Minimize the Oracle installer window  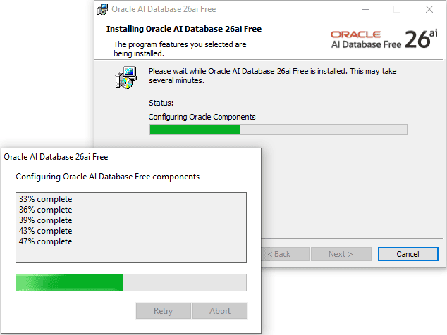(364, 10)
